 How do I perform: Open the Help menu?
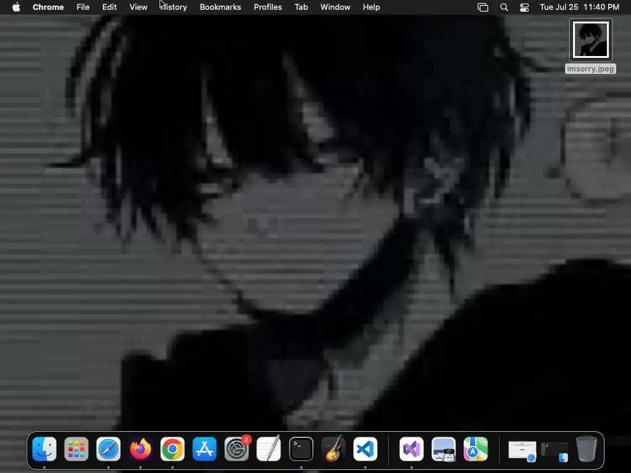click(x=372, y=7)
